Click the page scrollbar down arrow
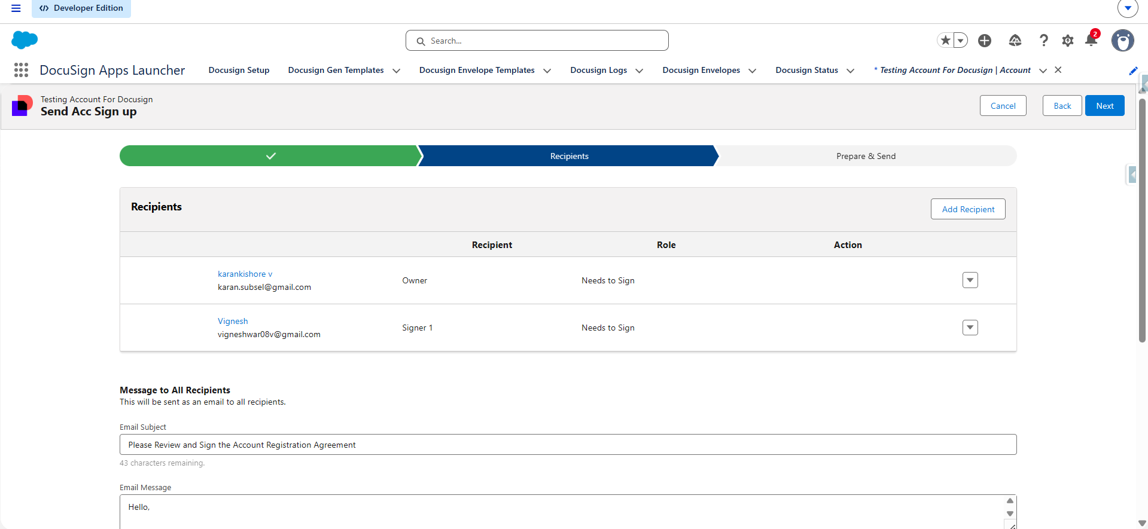The width and height of the screenshot is (1148, 529). point(1142,523)
